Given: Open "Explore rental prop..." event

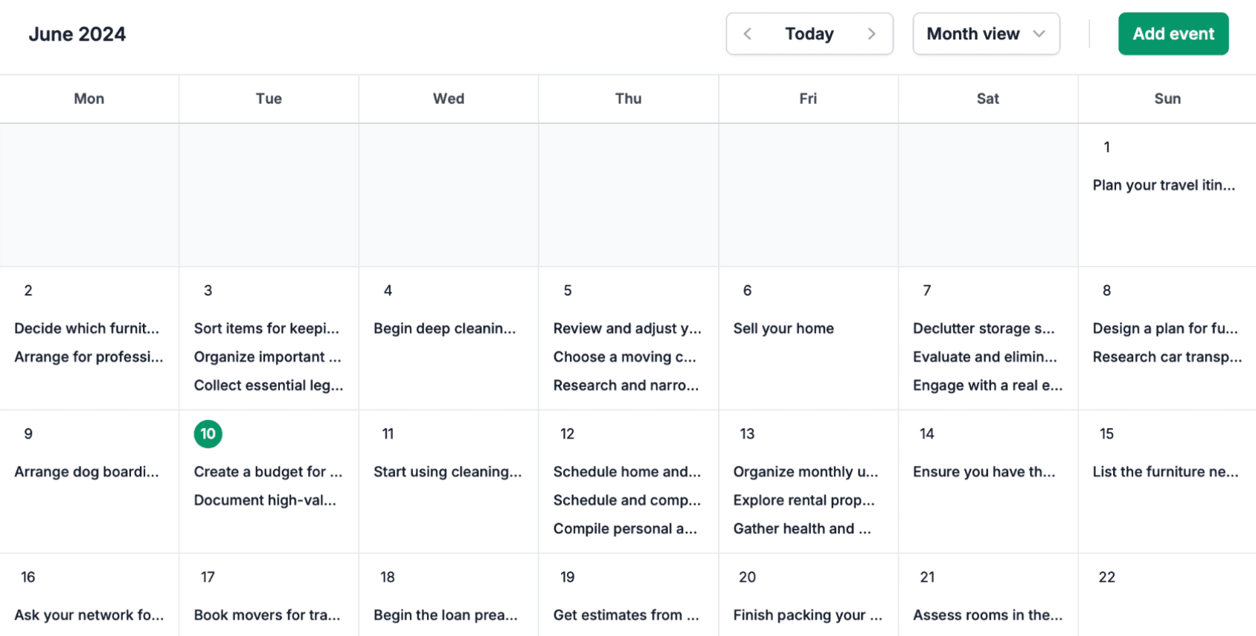Looking at the screenshot, I should point(804,500).
